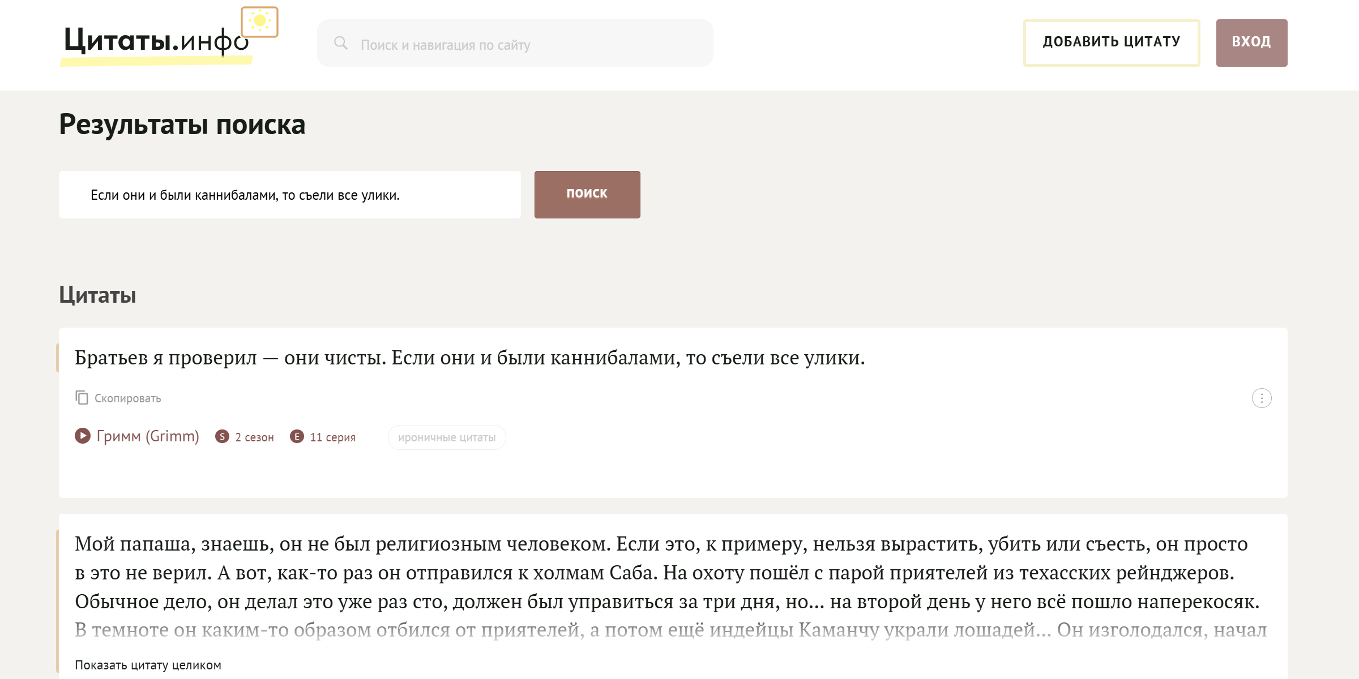The width and height of the screenshot is (1359, 679).
Task: Click Скопировать to copy the quote
Action: [127, 398]
